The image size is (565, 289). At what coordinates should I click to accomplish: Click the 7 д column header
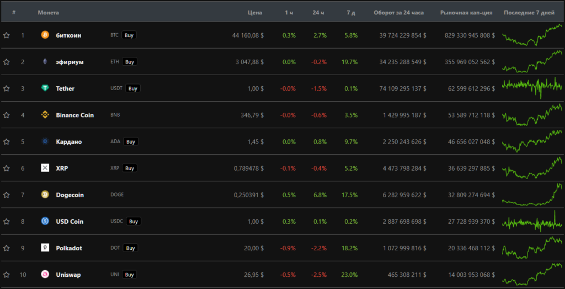click(x=351, y=12)
